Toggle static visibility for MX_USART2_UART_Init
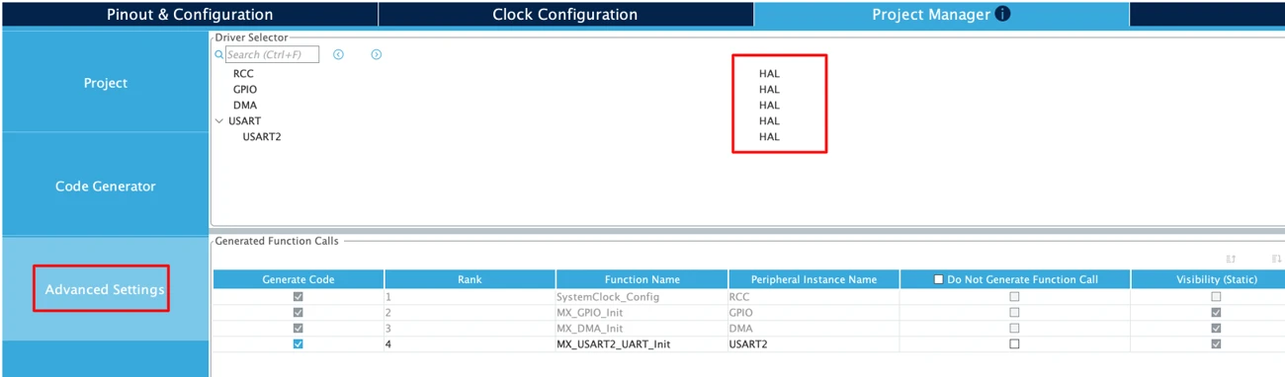 click(x=1216, y=343)
